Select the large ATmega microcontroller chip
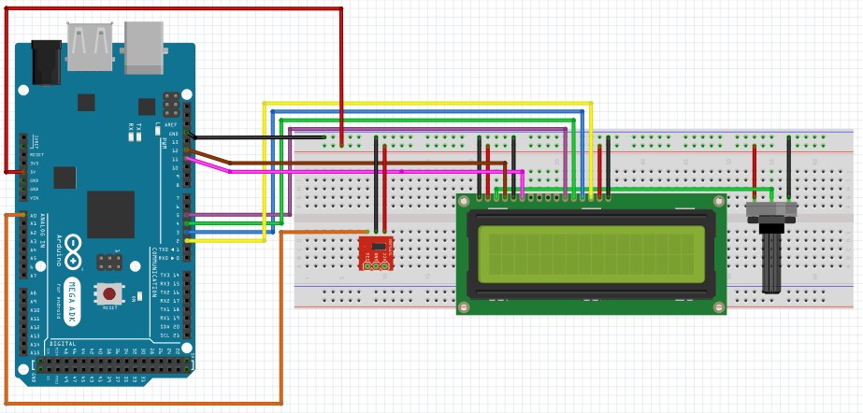 tap(110, 215)
